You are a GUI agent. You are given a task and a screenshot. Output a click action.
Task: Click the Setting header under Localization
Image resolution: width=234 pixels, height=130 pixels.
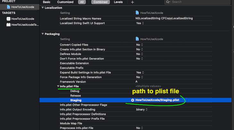[65, 13]
